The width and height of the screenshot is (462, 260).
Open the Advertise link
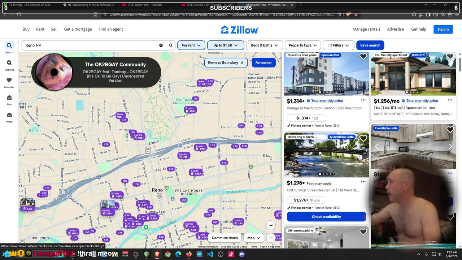coord(395,29)
